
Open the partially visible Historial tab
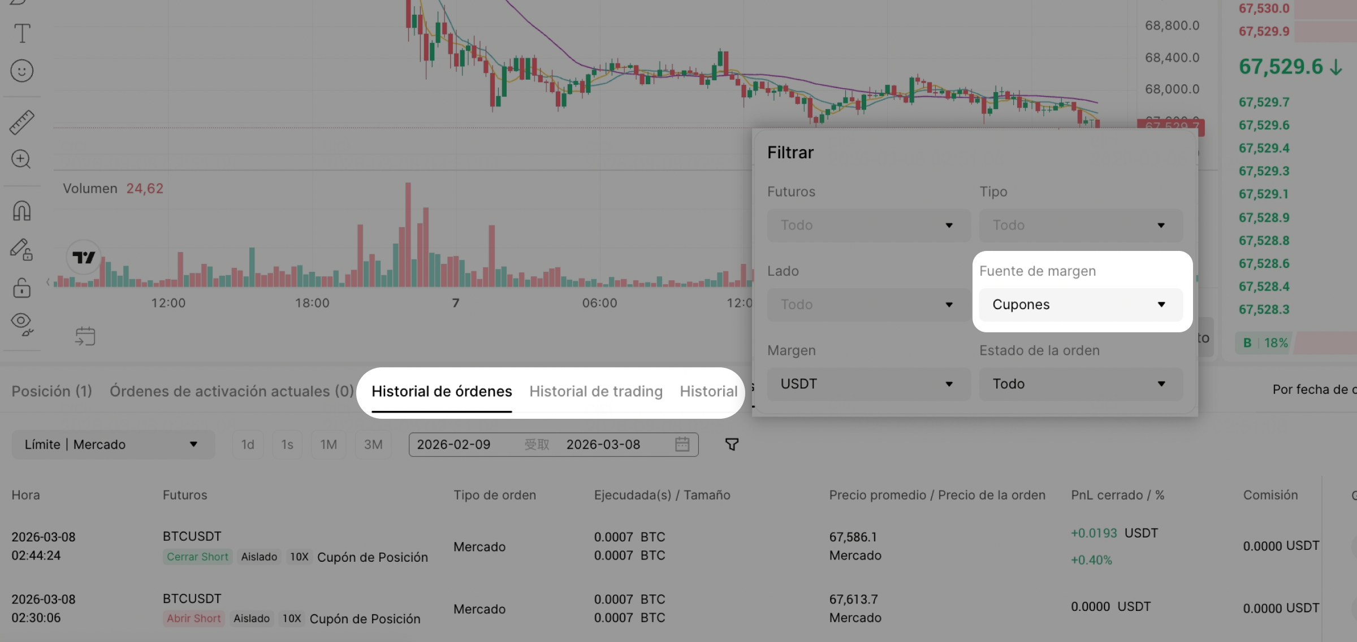coord(708,391)
